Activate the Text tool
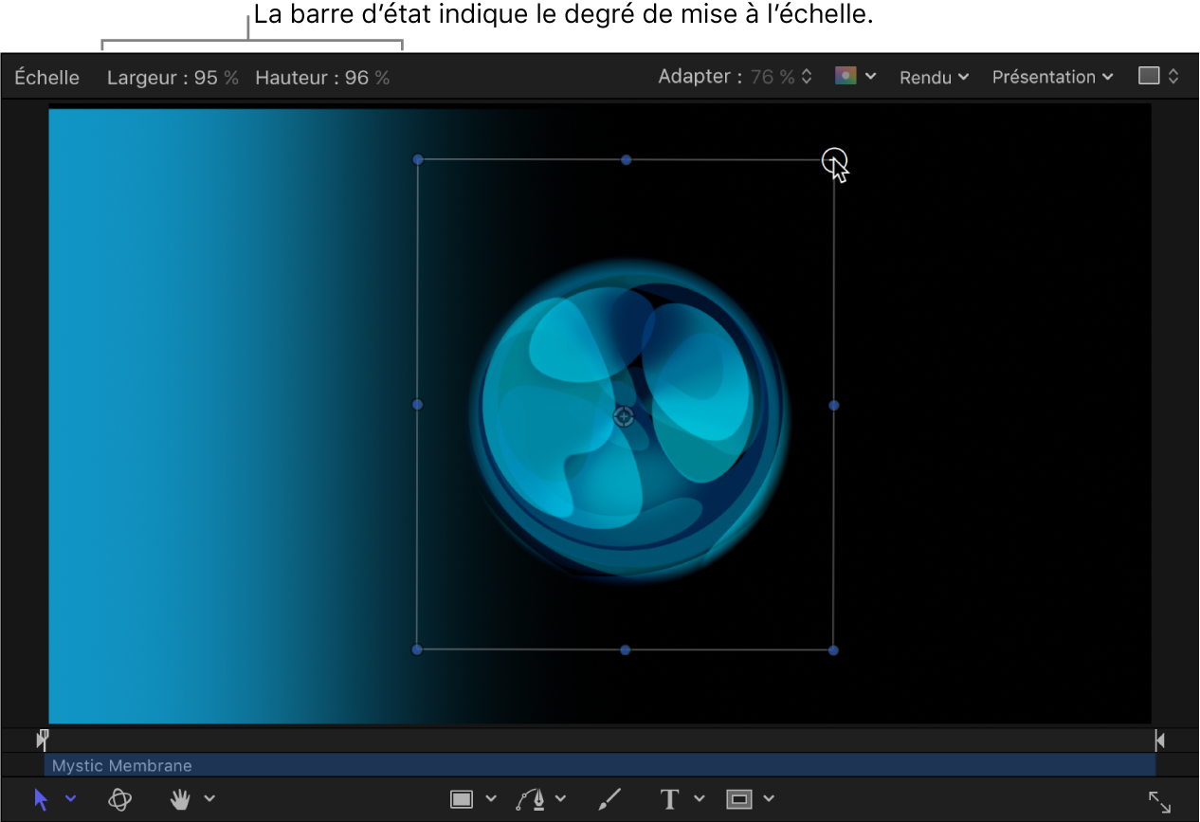Image resolution: width=1200 pixels, height=822 pixels. 669,799
